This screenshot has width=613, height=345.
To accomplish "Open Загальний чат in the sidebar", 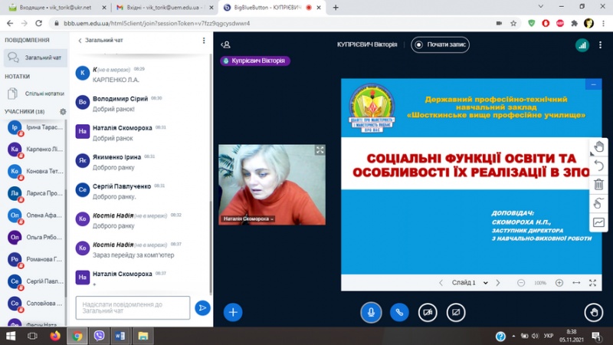I will [35, 58].
